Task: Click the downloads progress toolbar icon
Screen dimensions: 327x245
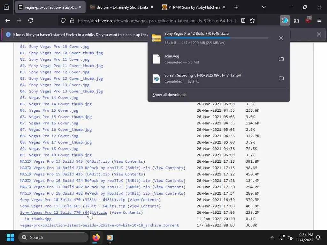Action: [285, 20]
